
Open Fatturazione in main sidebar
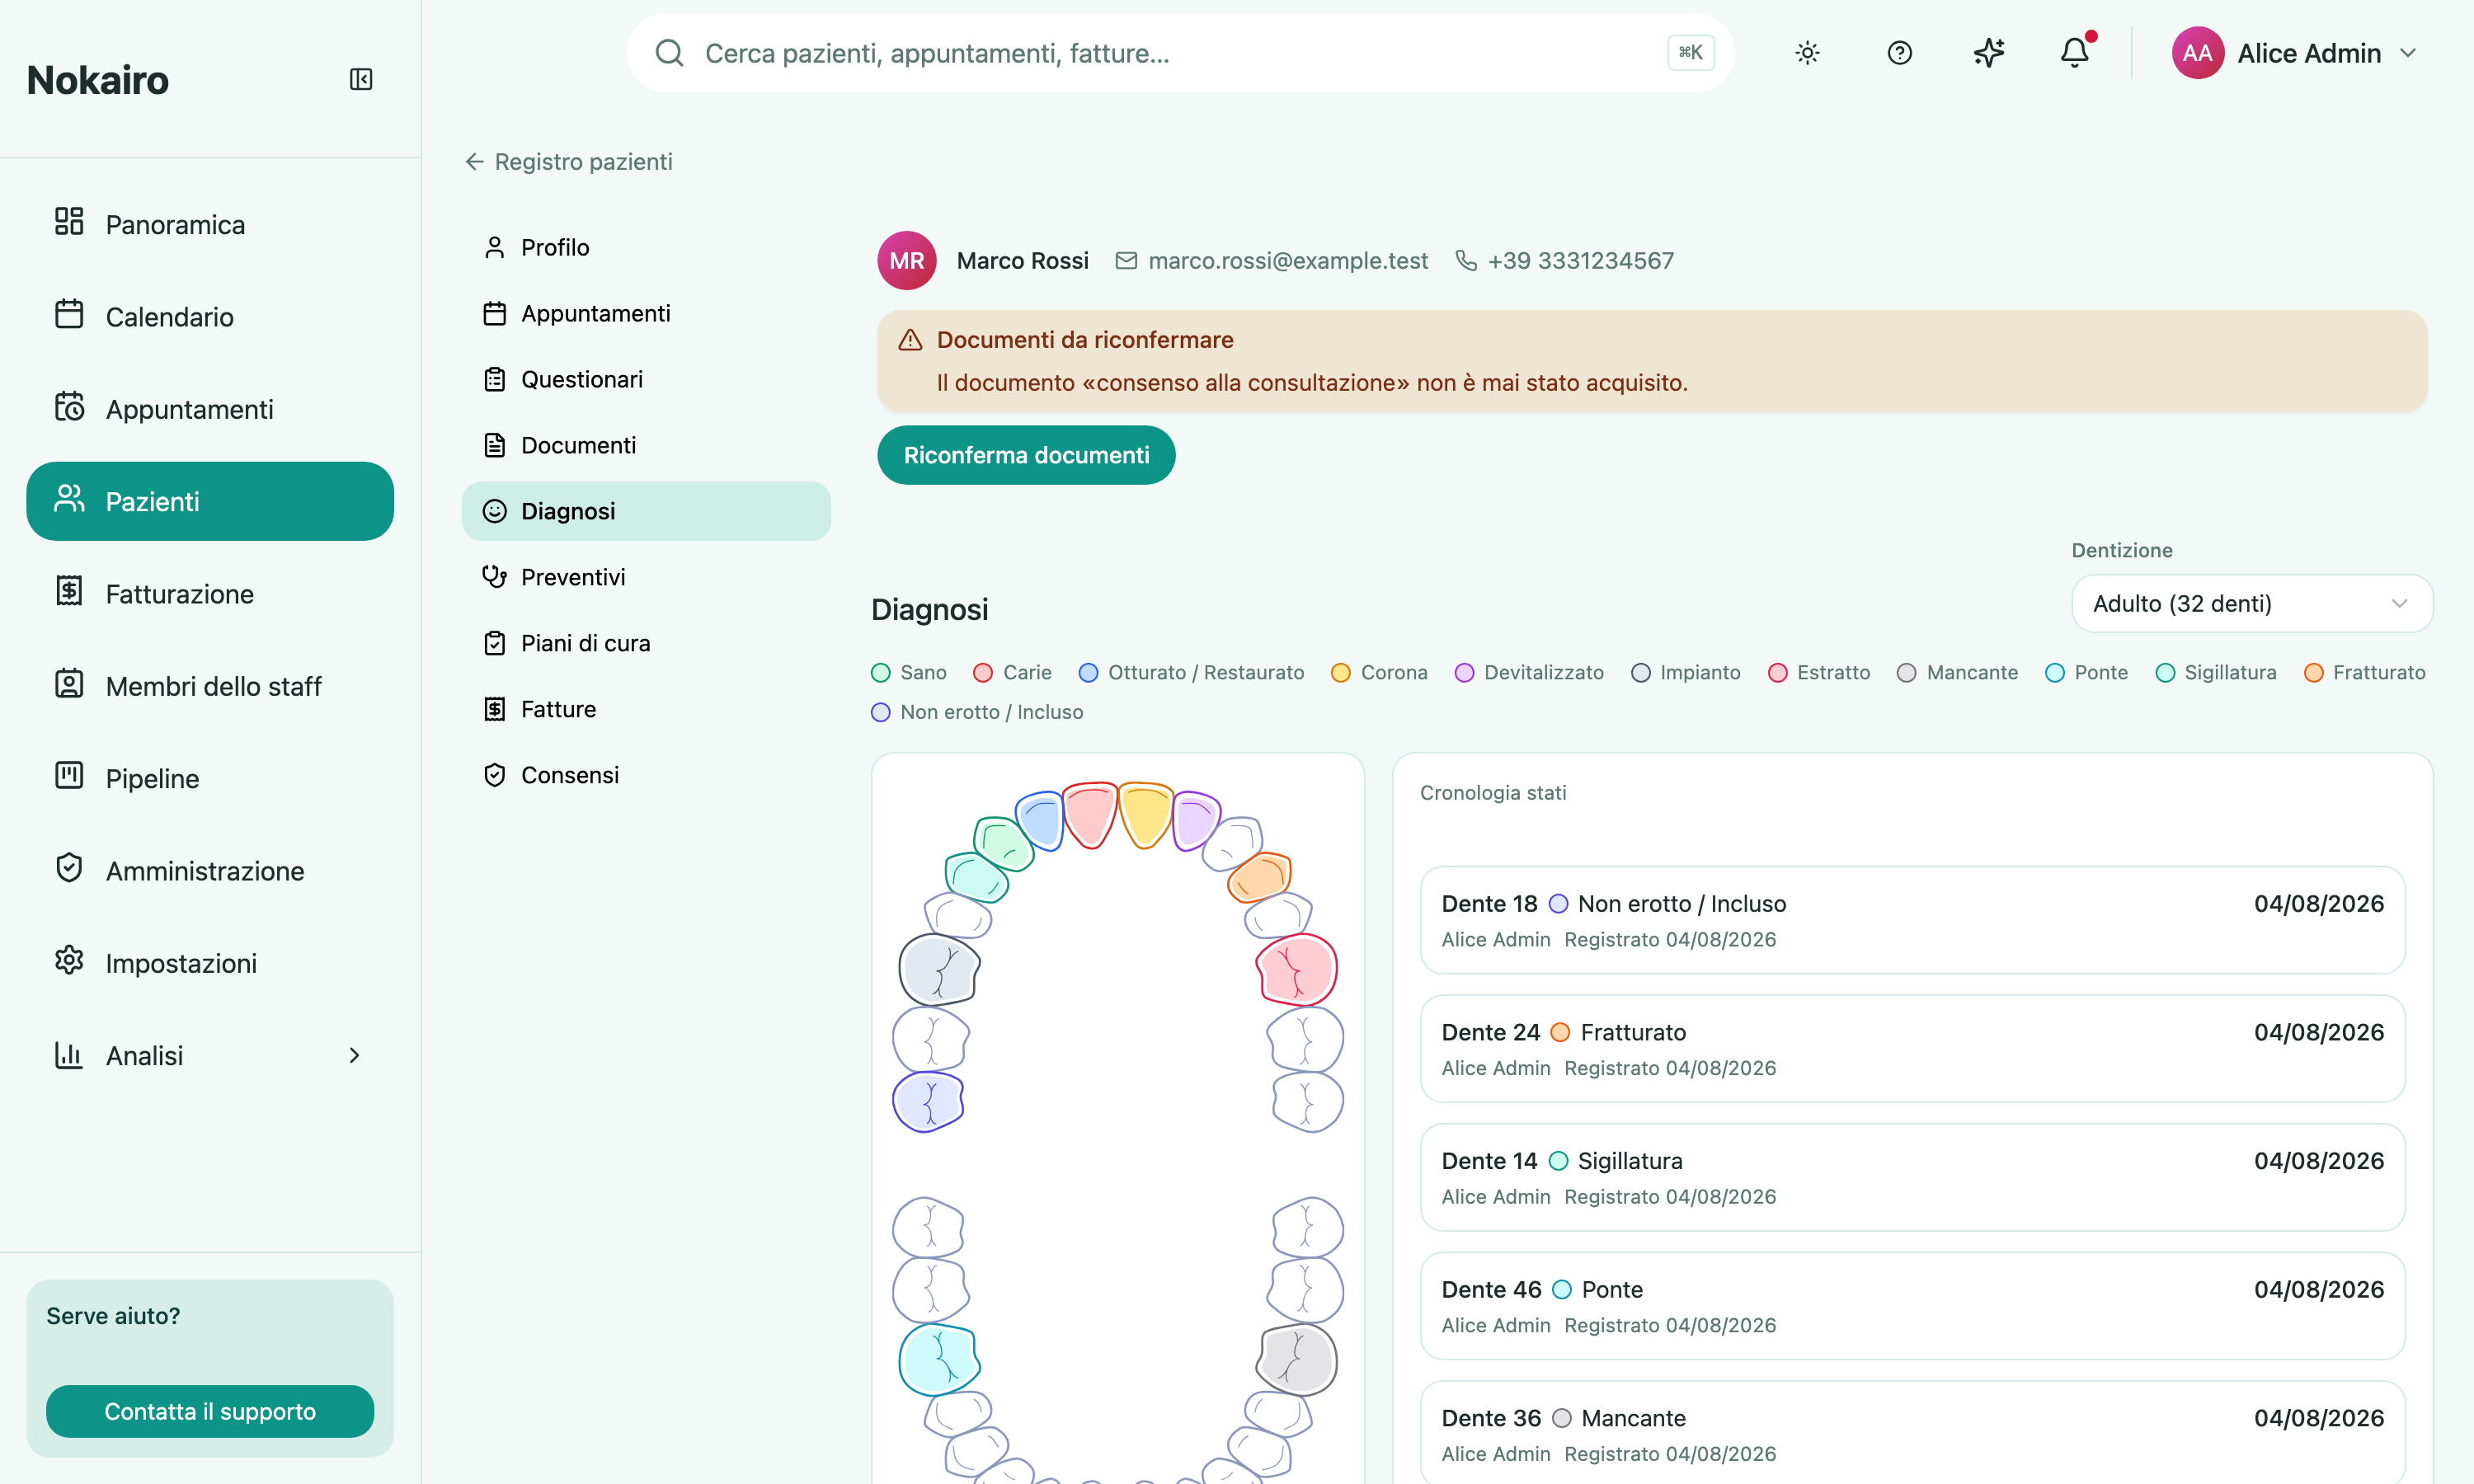(210, 594)
